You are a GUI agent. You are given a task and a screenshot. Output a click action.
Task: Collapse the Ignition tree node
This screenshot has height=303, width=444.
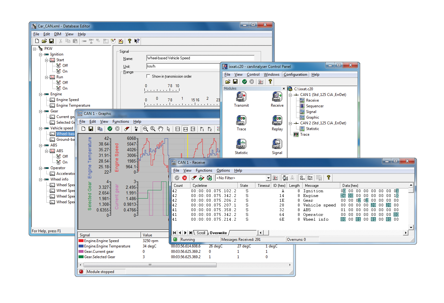point(41,55)
